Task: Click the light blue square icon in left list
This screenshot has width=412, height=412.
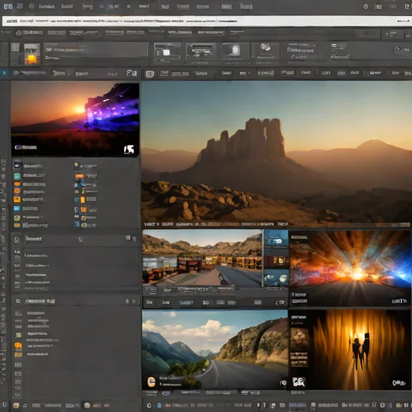Action: point(17,208)
